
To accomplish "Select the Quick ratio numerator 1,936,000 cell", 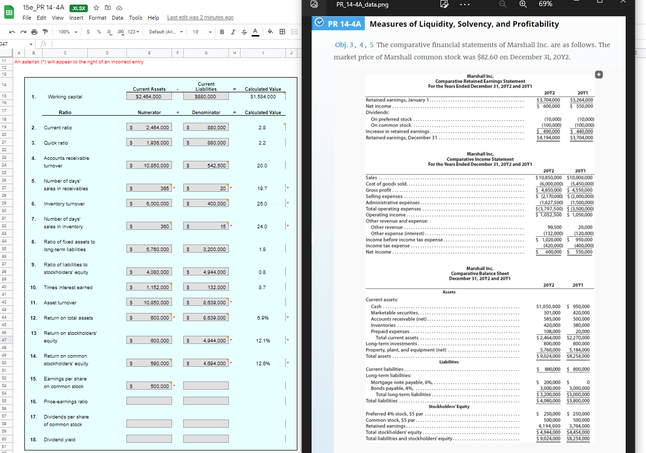I will pyautogui.click(x=149, y=143).
